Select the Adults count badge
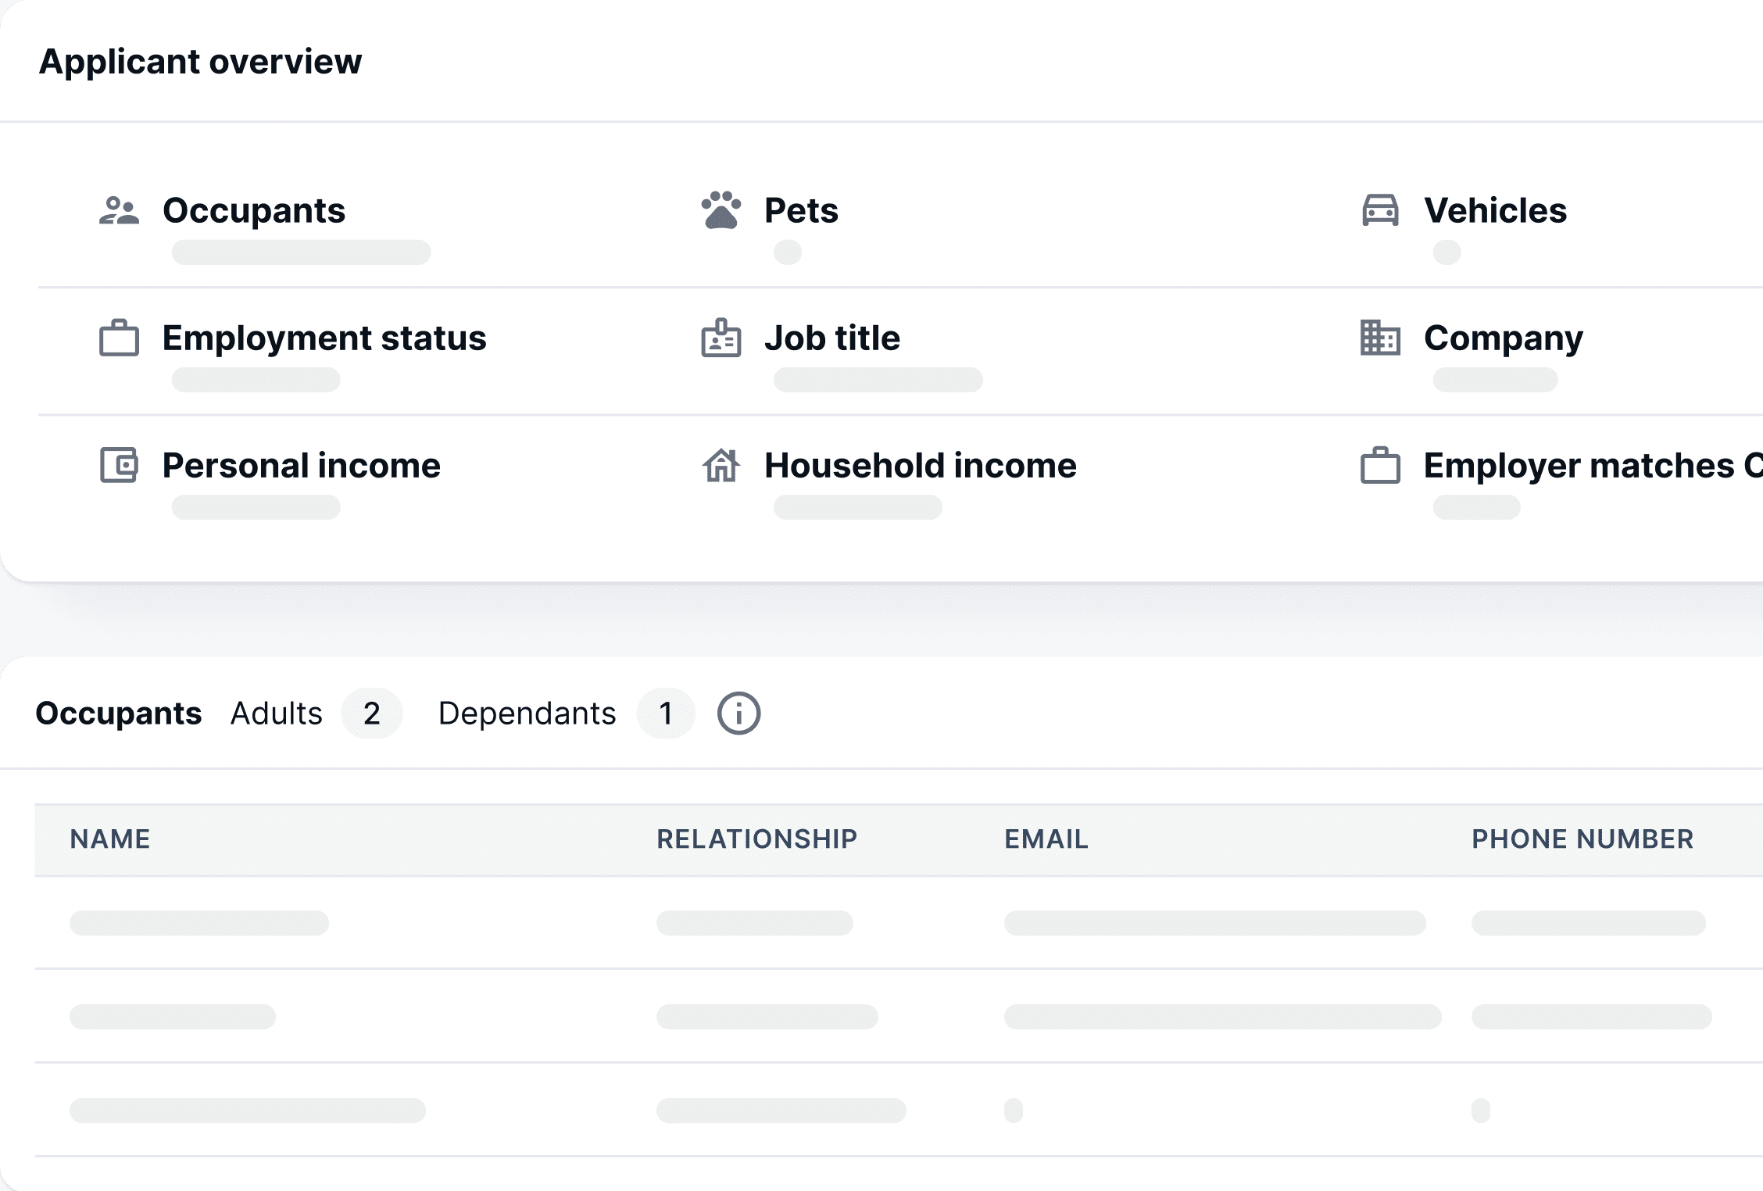Viewport: 1763px width, 1191px height. [372, 713]
